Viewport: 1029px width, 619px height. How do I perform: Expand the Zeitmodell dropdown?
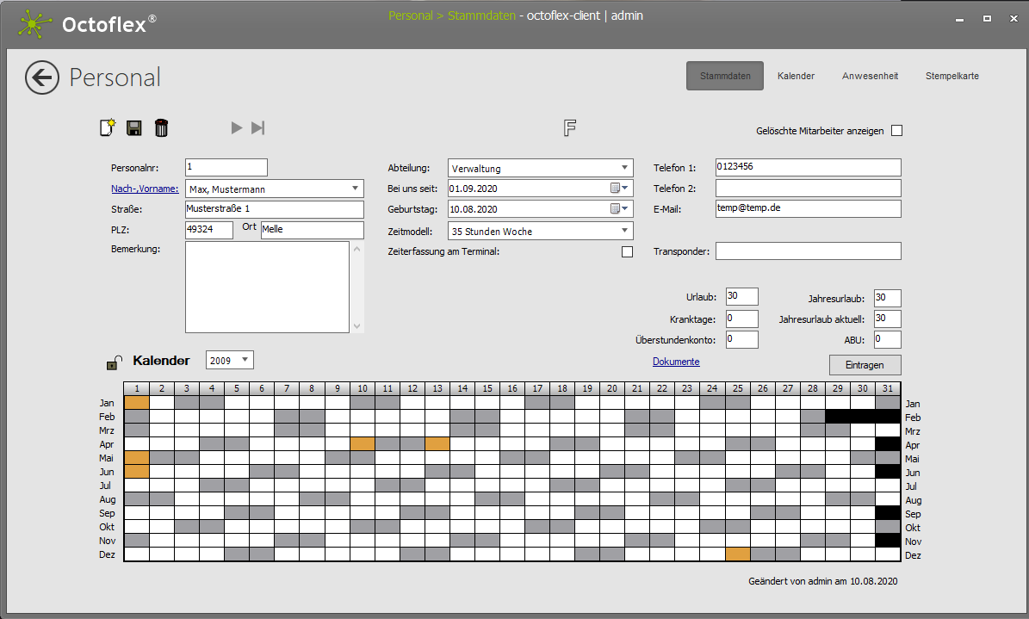click(624, 231)
